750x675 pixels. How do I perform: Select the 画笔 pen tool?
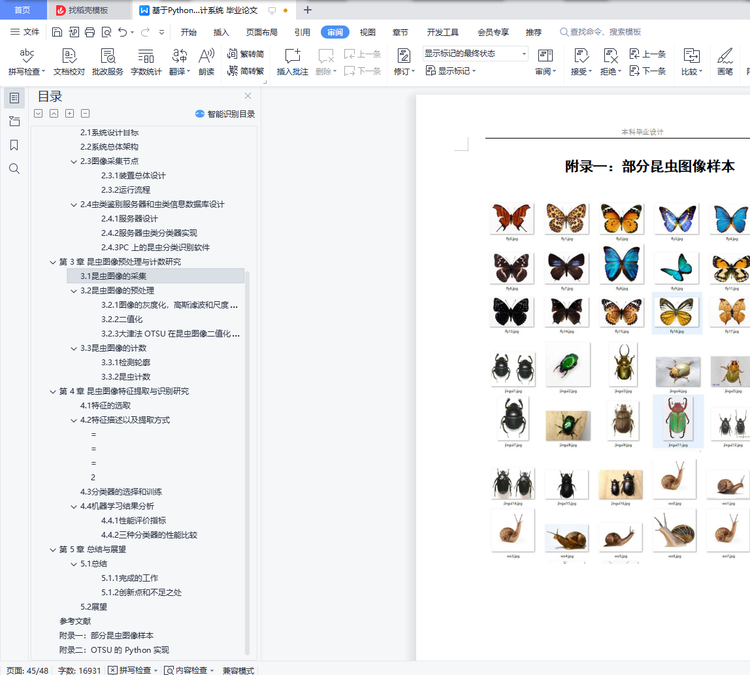tap(725, 62)
